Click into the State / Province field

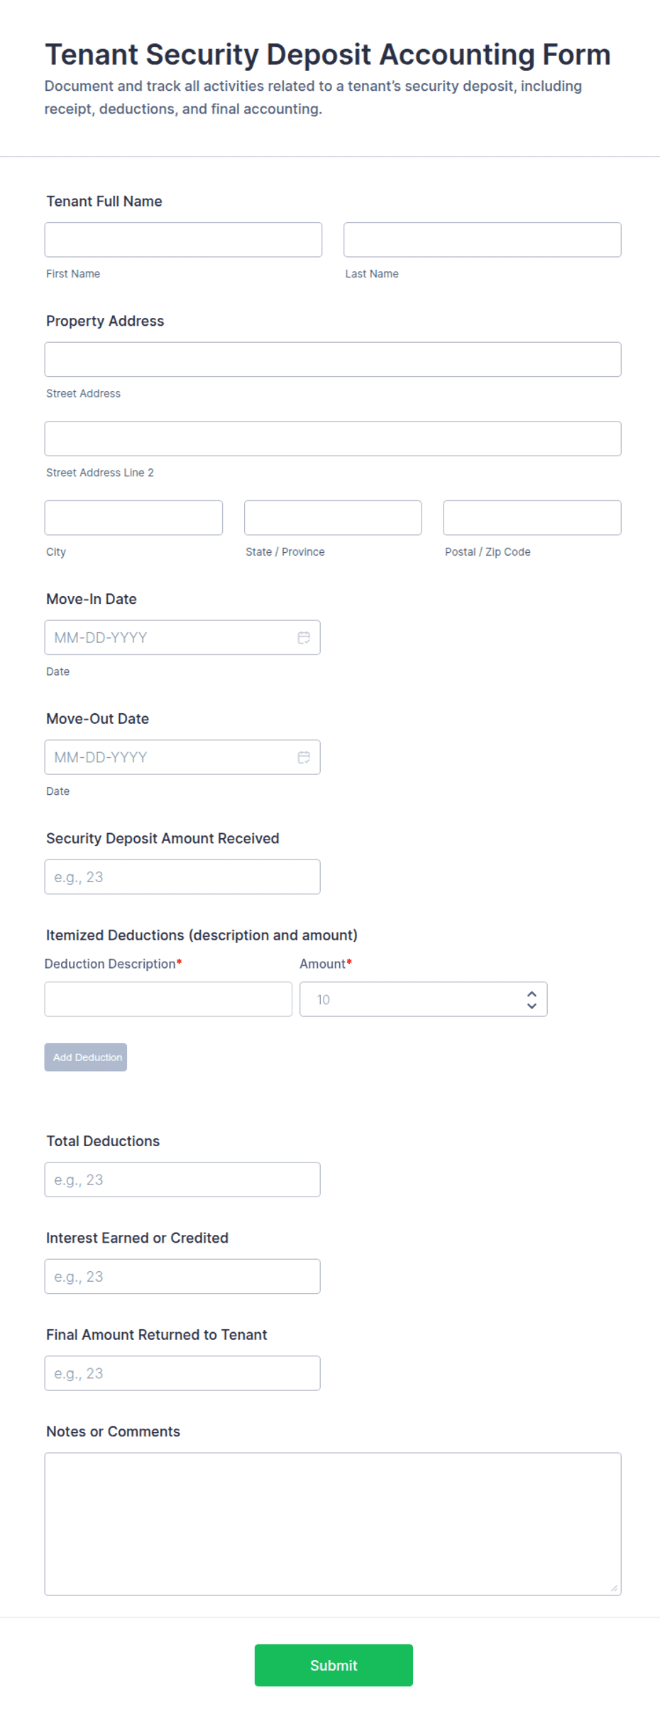point(333,518)
